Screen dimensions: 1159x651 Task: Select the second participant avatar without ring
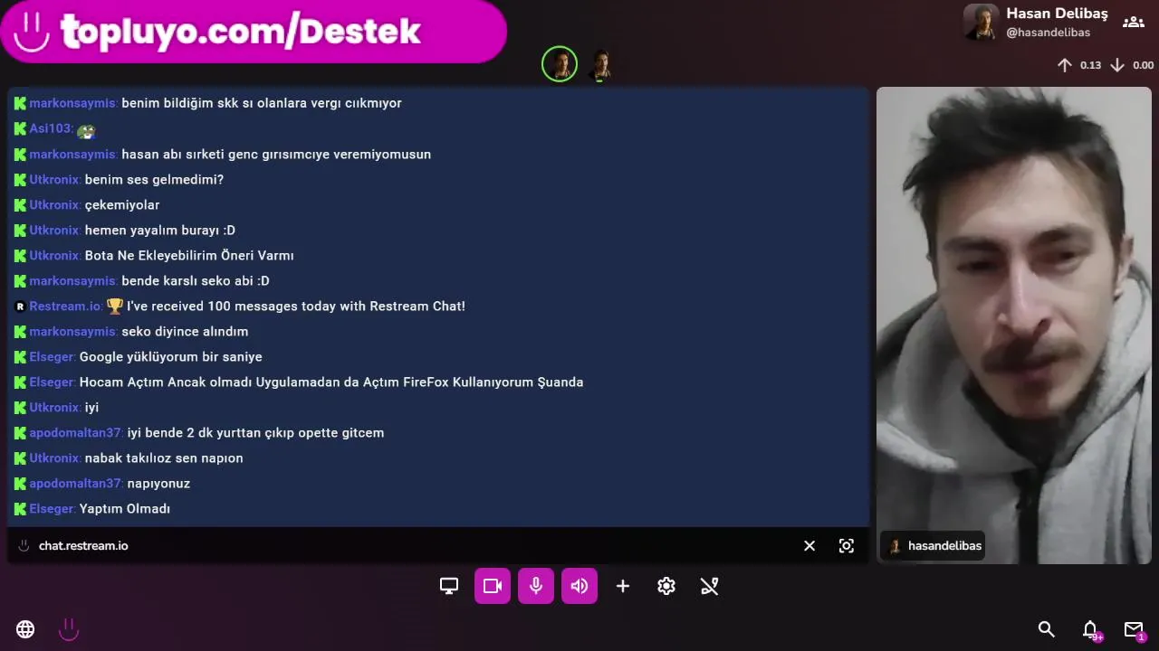pyautogui.click(x=600, y=65)
